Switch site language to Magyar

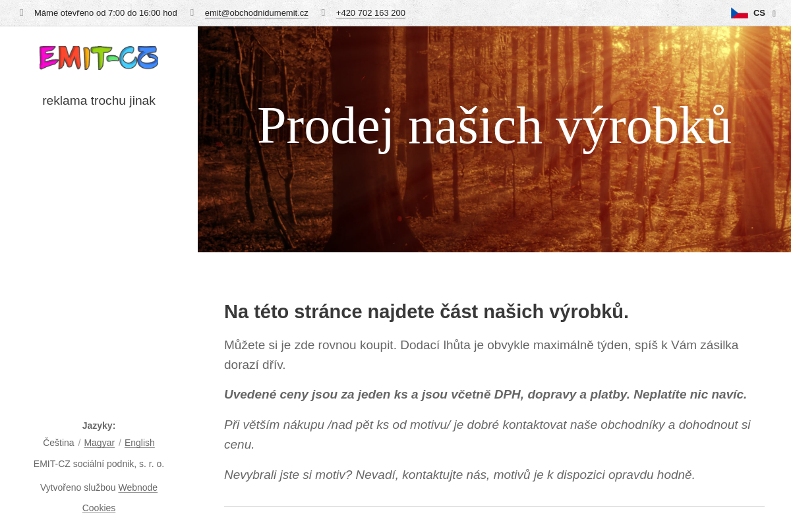tap(99, 443)
